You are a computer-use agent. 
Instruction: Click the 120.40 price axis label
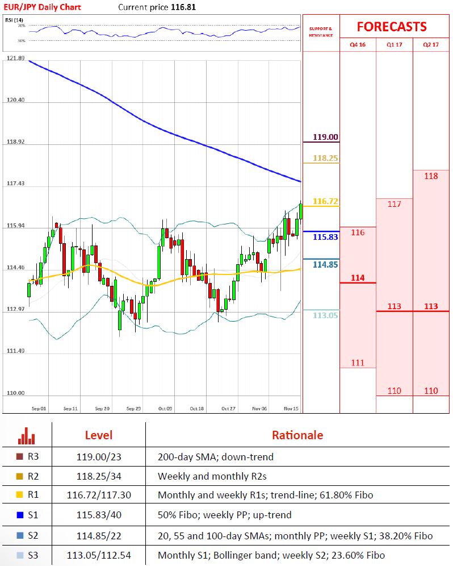pos(16,100)
